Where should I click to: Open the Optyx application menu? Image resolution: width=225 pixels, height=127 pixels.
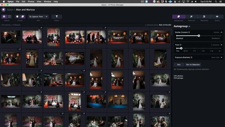[x=11, y=1]
